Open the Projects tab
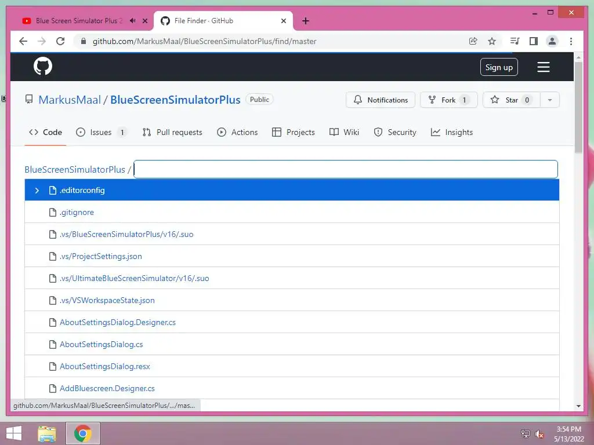Screen dimensions: 594x445 coord(294,132)
